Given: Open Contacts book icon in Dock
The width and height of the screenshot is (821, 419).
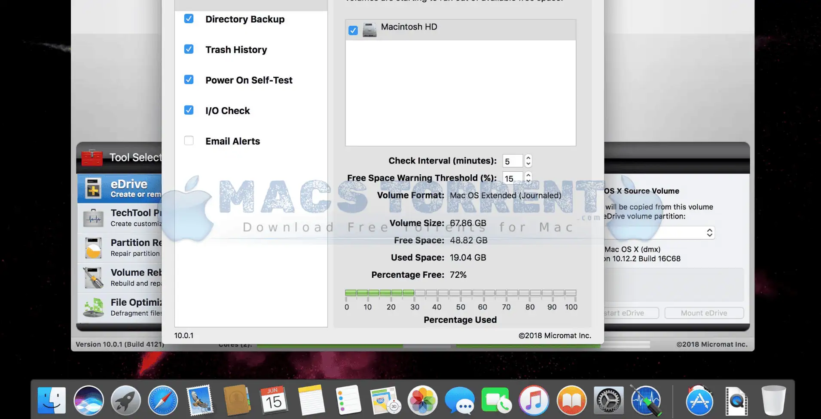Looking at the screenshot, I should coord(237,401).
